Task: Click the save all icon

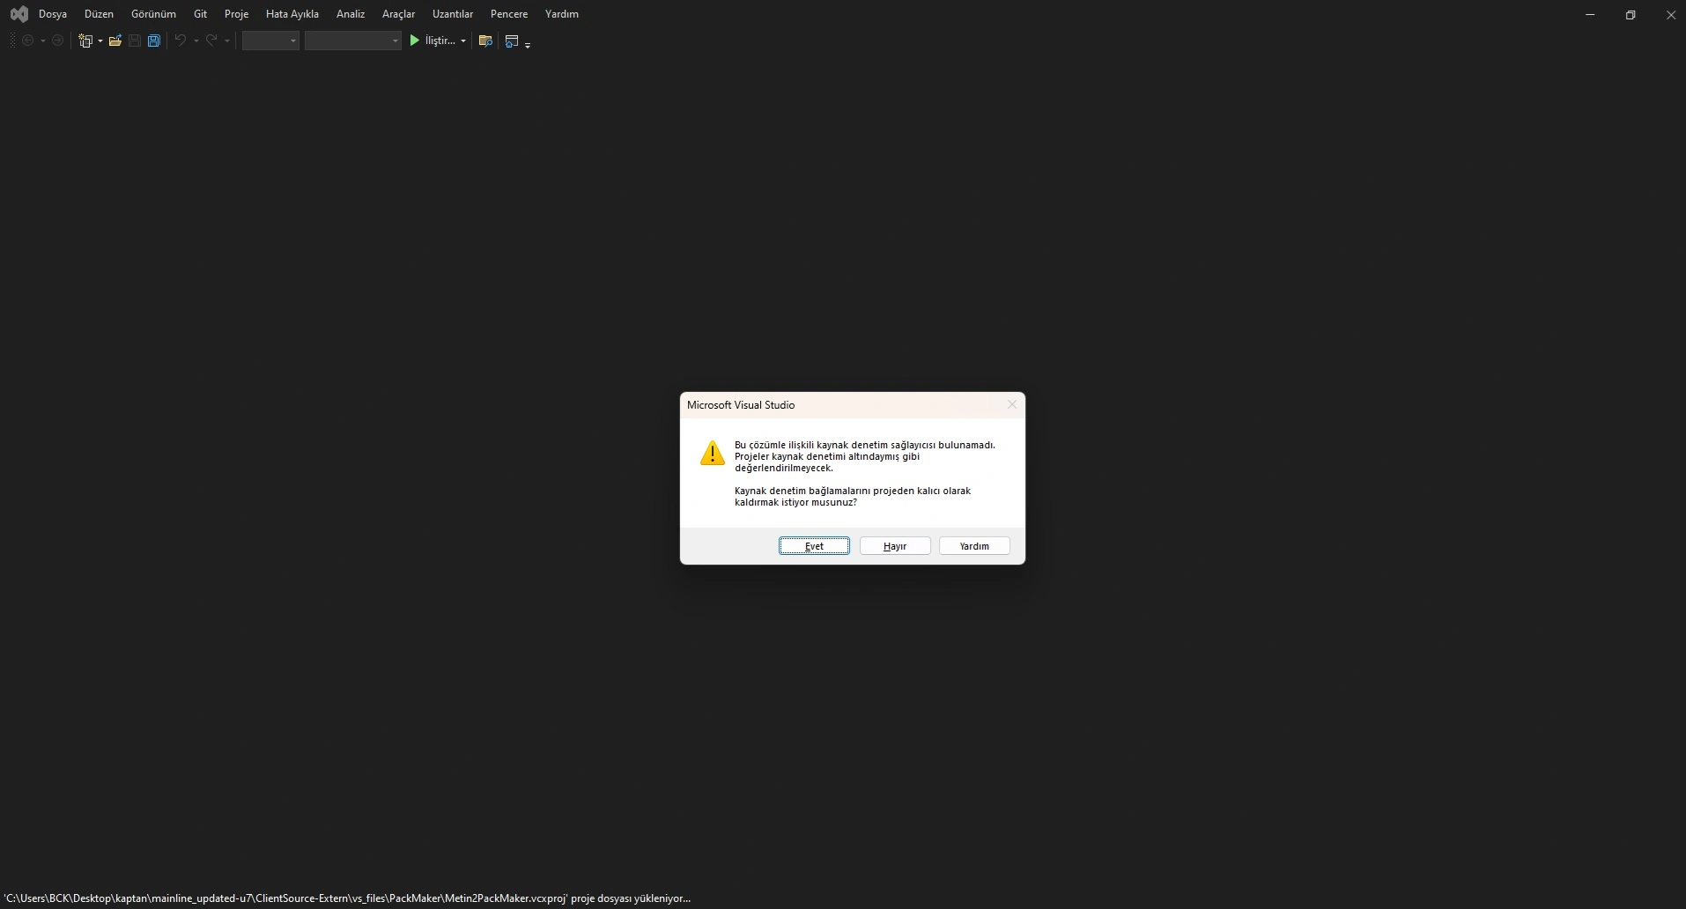Action: pos(154,41)
